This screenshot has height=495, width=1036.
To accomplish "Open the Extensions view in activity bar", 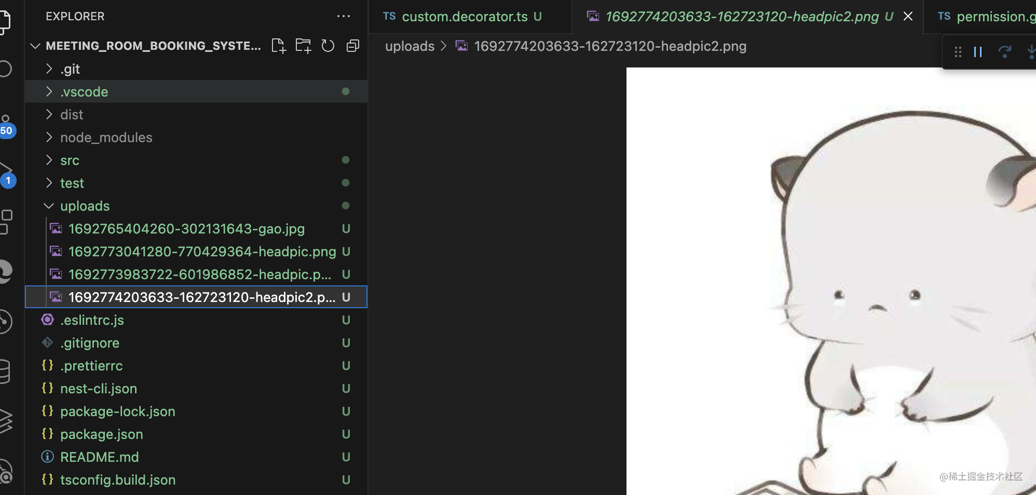I will click(x=6, y=222).
